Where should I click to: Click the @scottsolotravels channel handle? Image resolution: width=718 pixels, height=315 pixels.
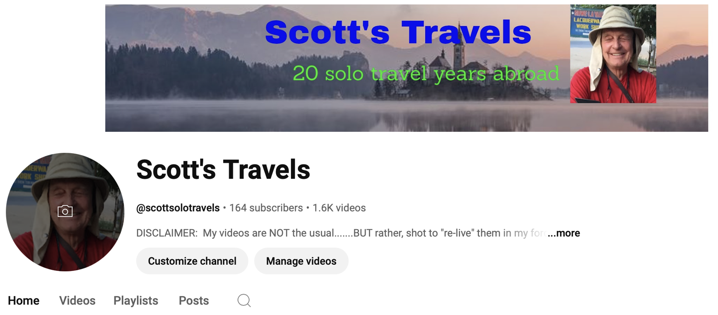[x=178, y=208]
